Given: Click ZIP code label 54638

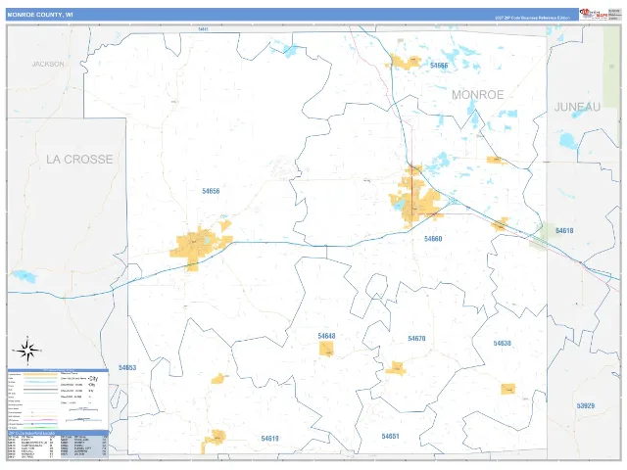Looking at the screenshot, I should [x=503, y=344].
